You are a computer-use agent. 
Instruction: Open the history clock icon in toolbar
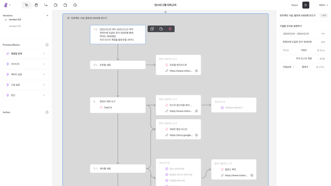point(75,5)
